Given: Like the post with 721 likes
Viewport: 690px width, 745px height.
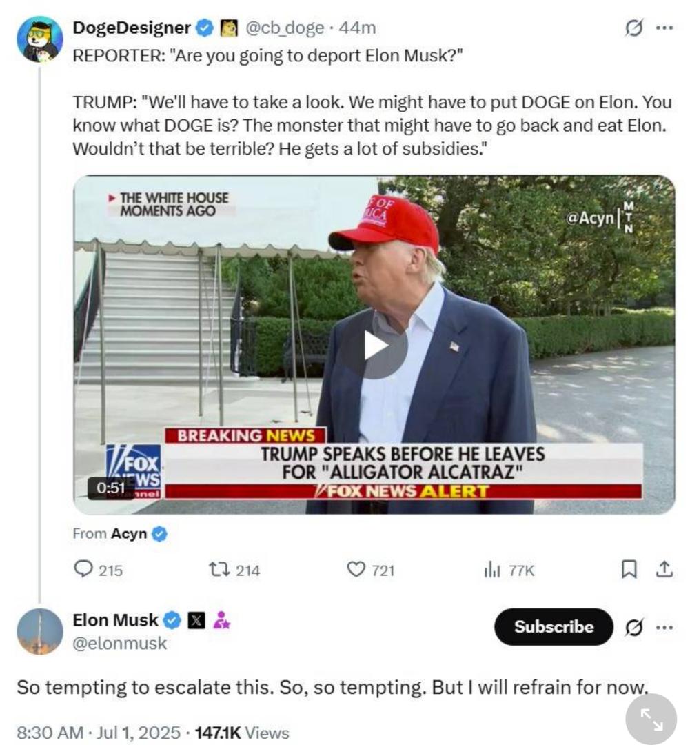Looking at the screenshot, I should [x=356, y=568].
